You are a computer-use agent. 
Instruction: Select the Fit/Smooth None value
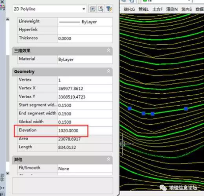tap(85, 168)
